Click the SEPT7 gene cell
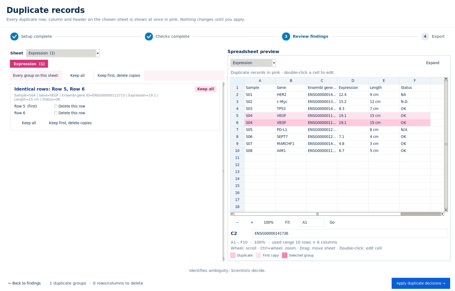The height and width of the screenshot is (291, 455). point(291,137)
